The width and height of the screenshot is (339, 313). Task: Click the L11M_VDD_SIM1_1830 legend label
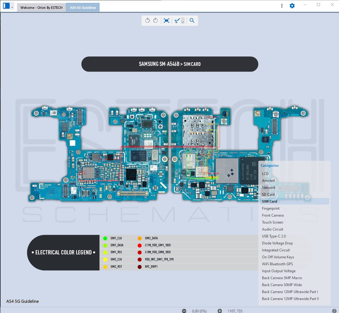[x=158, y=245]
